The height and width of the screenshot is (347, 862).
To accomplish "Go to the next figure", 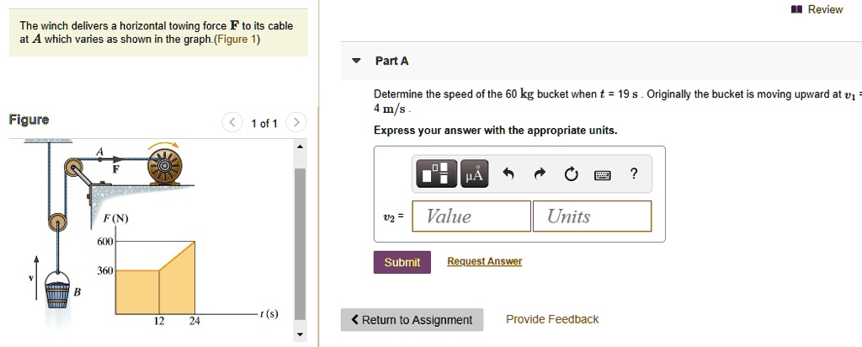I will 295,123.
